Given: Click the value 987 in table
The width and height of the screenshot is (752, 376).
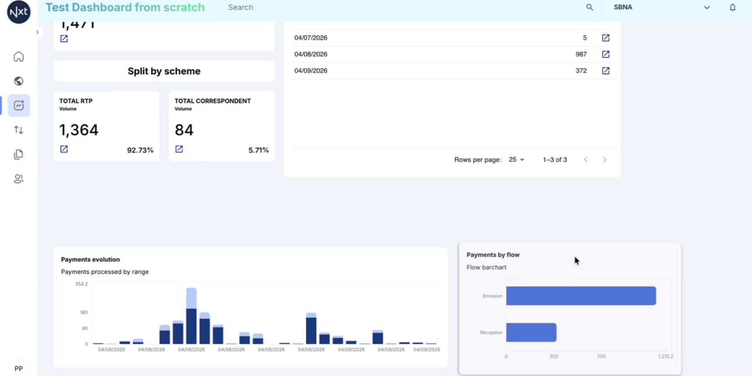Looking at the screenshot, I should 581,54.
